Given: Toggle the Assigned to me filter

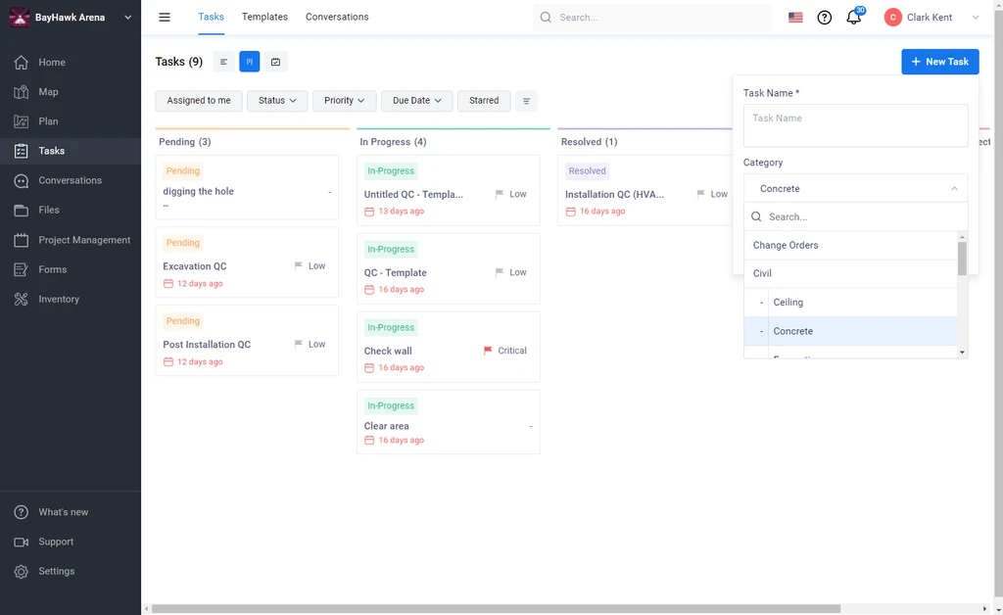Looking at the screenshot, I should pos(199,101).
